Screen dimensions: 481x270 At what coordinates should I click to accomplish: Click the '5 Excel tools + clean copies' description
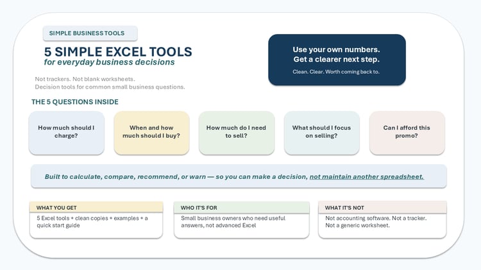(x=92, y=221)
